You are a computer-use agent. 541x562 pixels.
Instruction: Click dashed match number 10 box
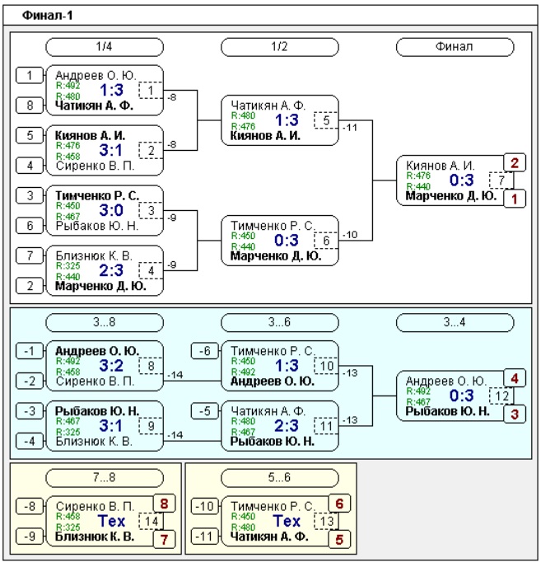point(326,366)
